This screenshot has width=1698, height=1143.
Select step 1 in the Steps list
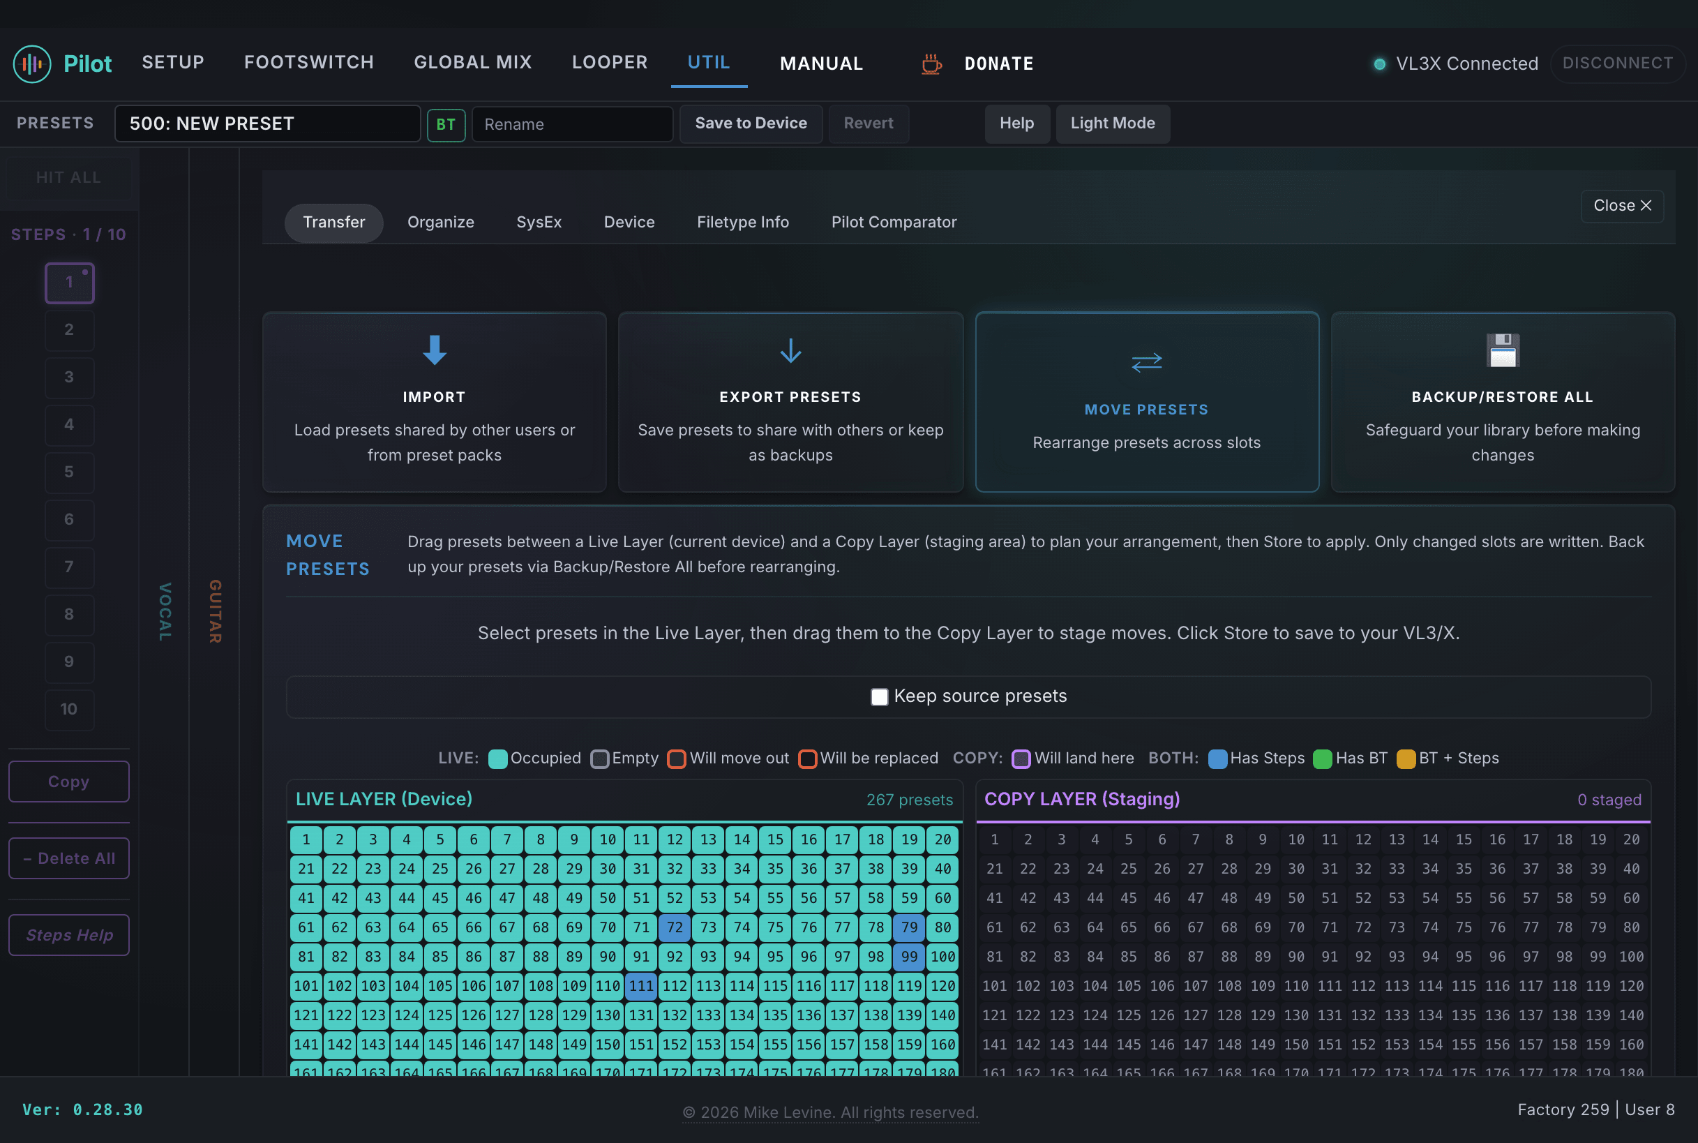[69, 282]
